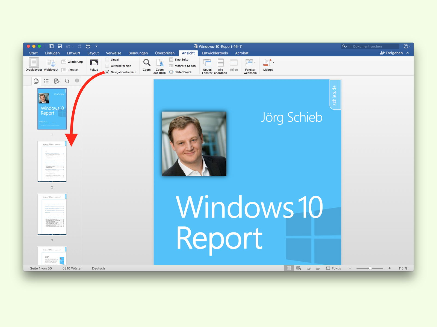Expand Fenster wechseln dropdown arrow
437x327 pixels.
click(255, 63)
